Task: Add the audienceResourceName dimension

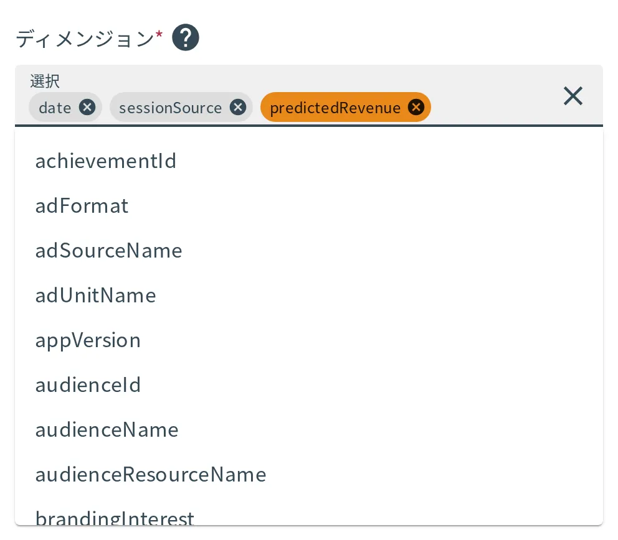Action: pyautogui.click(x=309, y=475)
